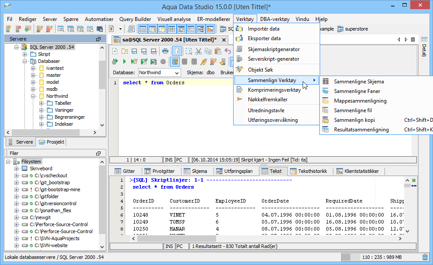Click the undo arrow icon
Image resolution: width=433 pixels, height=265 pixels.
click(x=227, y=51)
